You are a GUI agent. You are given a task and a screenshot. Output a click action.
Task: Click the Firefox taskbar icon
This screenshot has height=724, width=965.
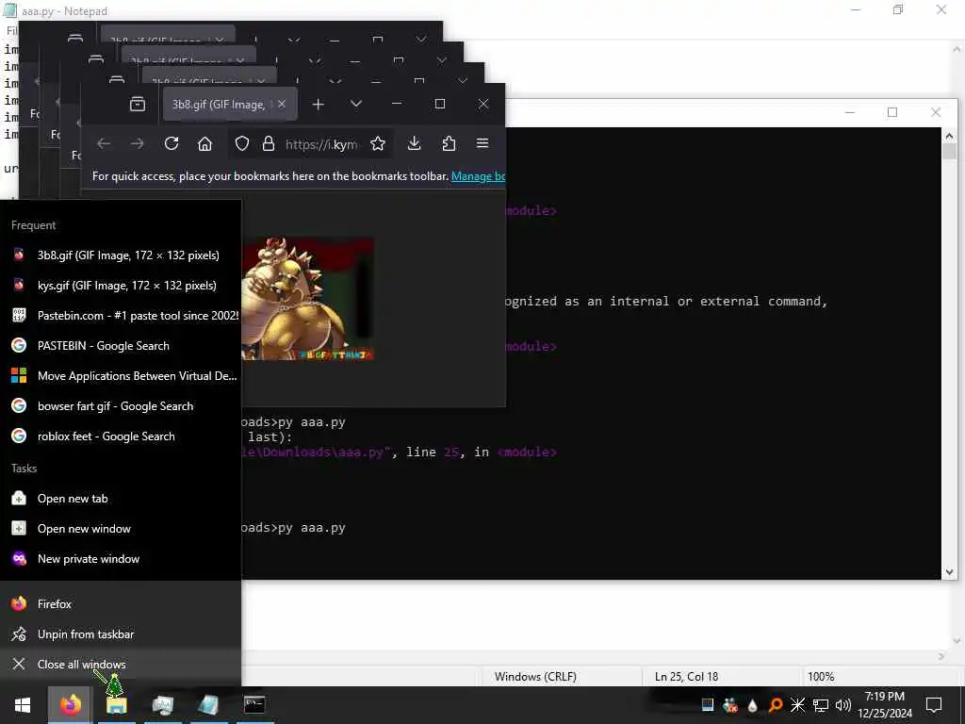70,705
